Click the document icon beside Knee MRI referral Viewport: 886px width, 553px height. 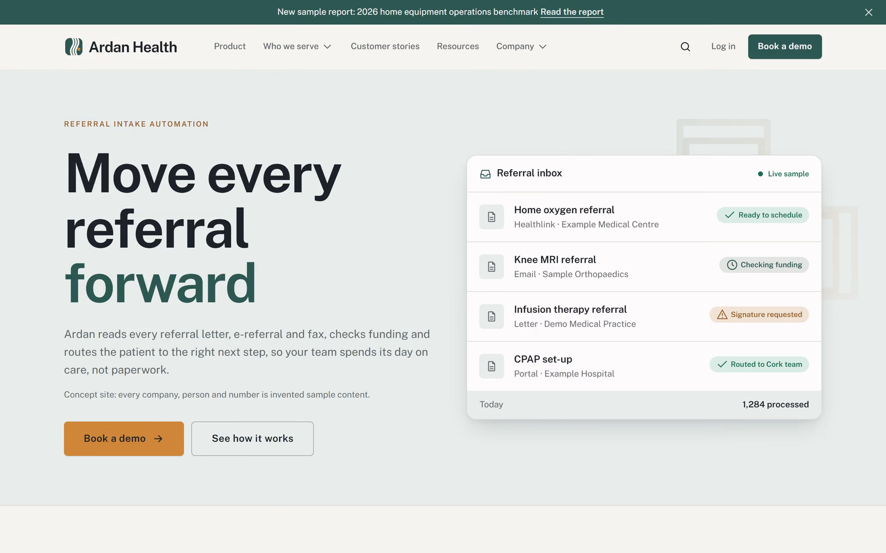click(491, 267)
